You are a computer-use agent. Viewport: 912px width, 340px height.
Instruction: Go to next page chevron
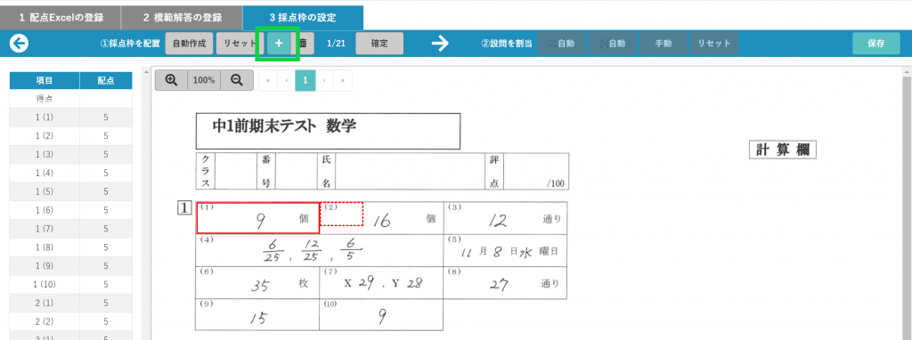(324, 81)
